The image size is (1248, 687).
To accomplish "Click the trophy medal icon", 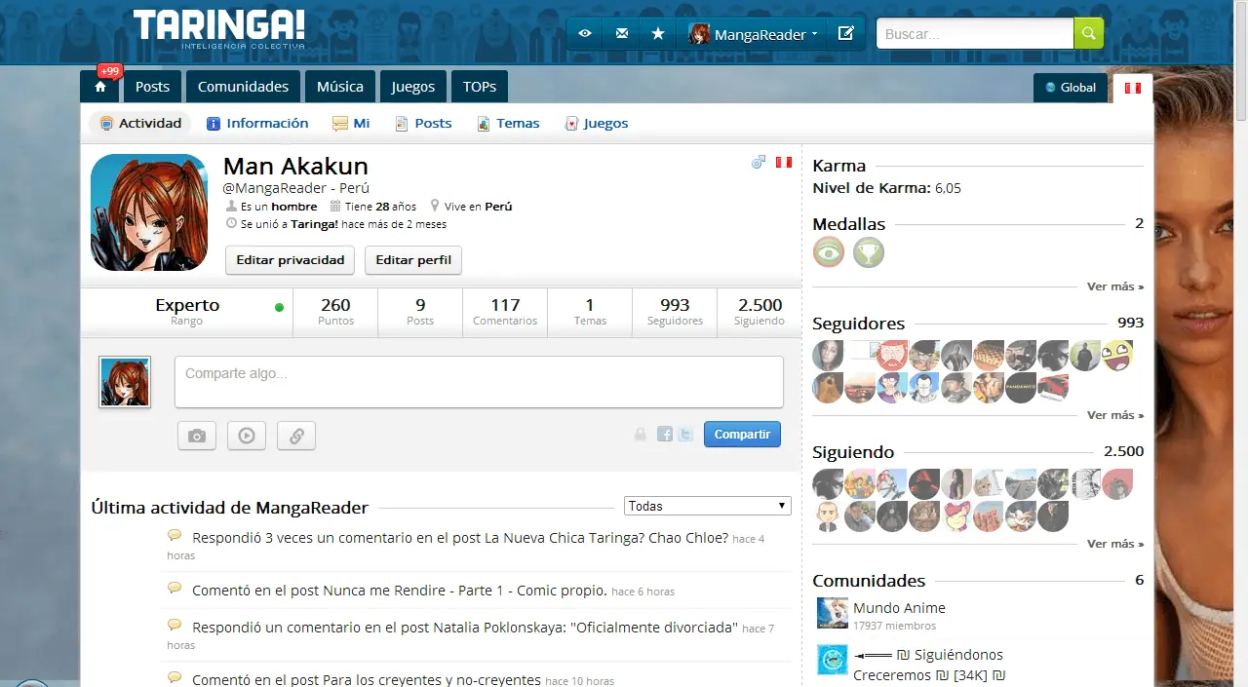I will click(869, 252).
